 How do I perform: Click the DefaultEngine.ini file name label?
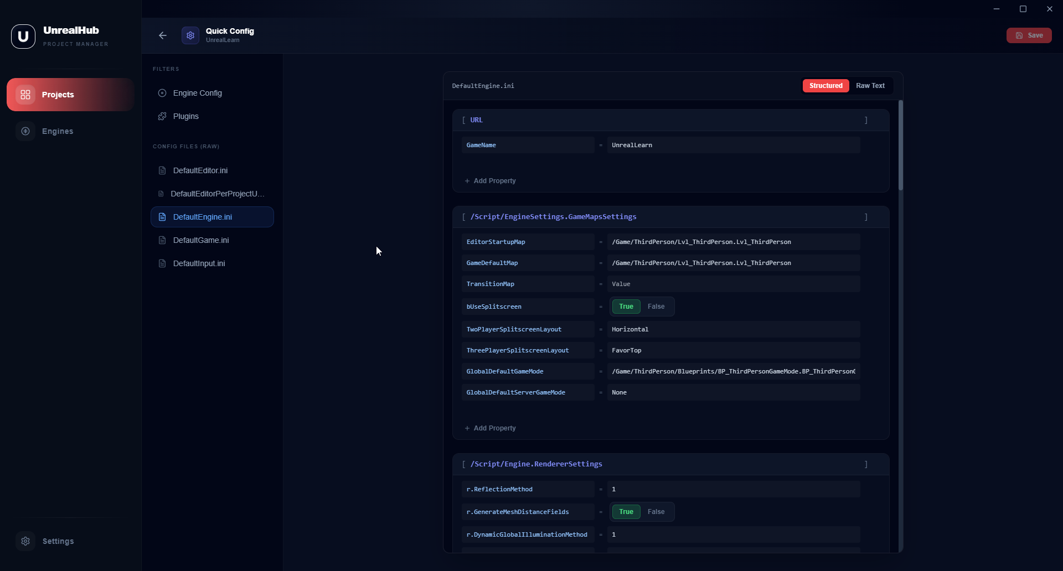[x=483, y=86]
